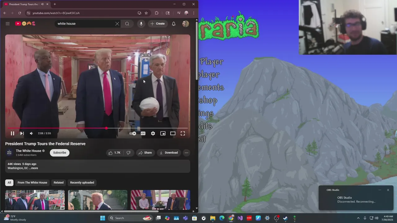Viewport: 397px width, 223px height.
Task: Click the taskbar Search box
Action: pos(131,218)
